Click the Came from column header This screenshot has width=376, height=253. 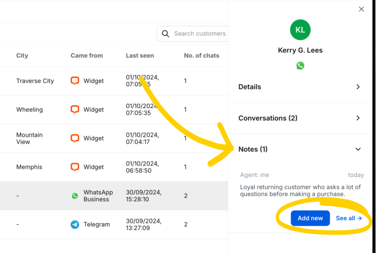pos(87,56)
